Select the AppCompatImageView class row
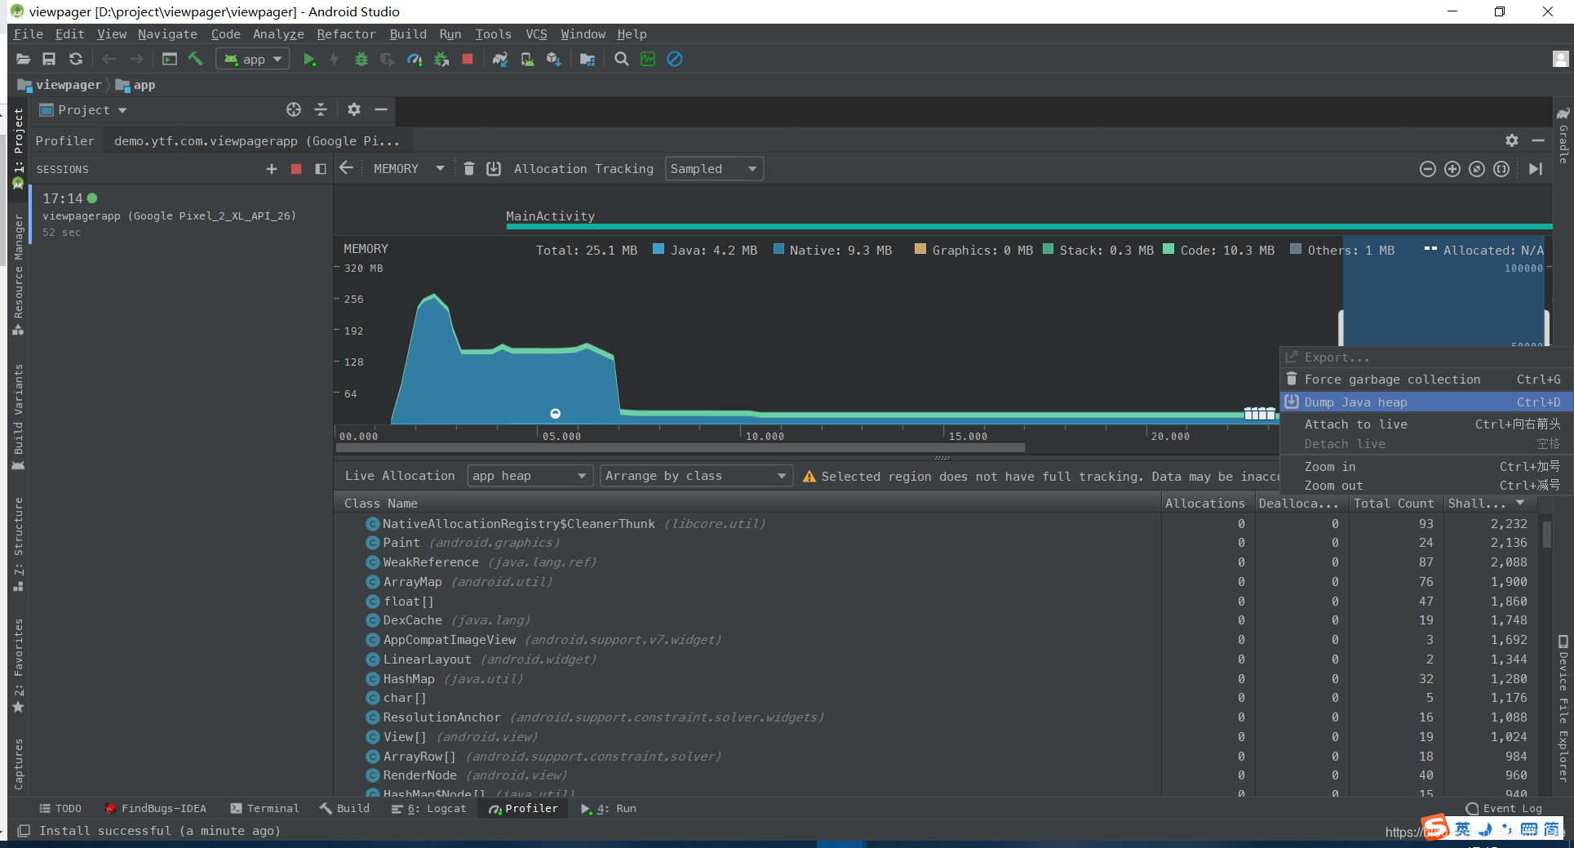 coord(936,640)
